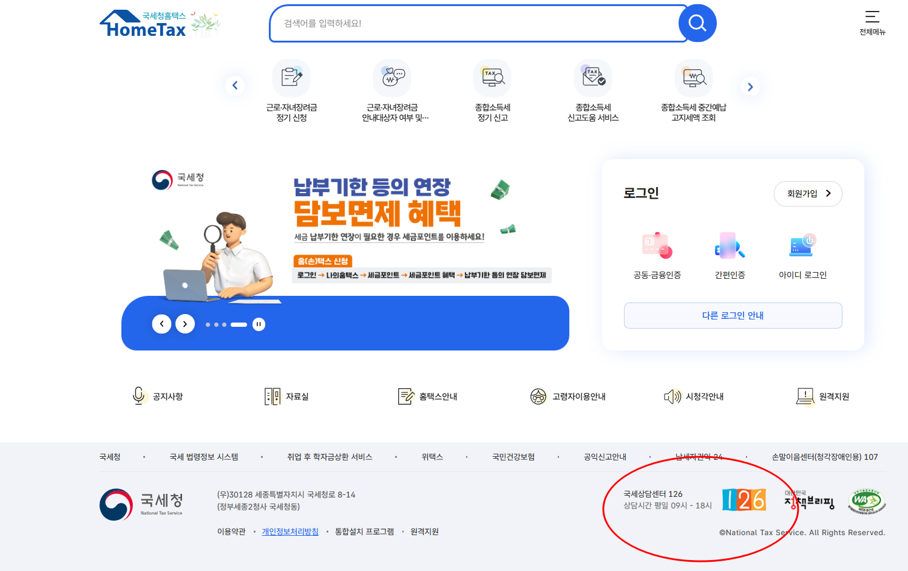The width and height of the screenshot is (908, 571).
Task: Click the blue search magnifier button
Action: [x=697, y=23]
